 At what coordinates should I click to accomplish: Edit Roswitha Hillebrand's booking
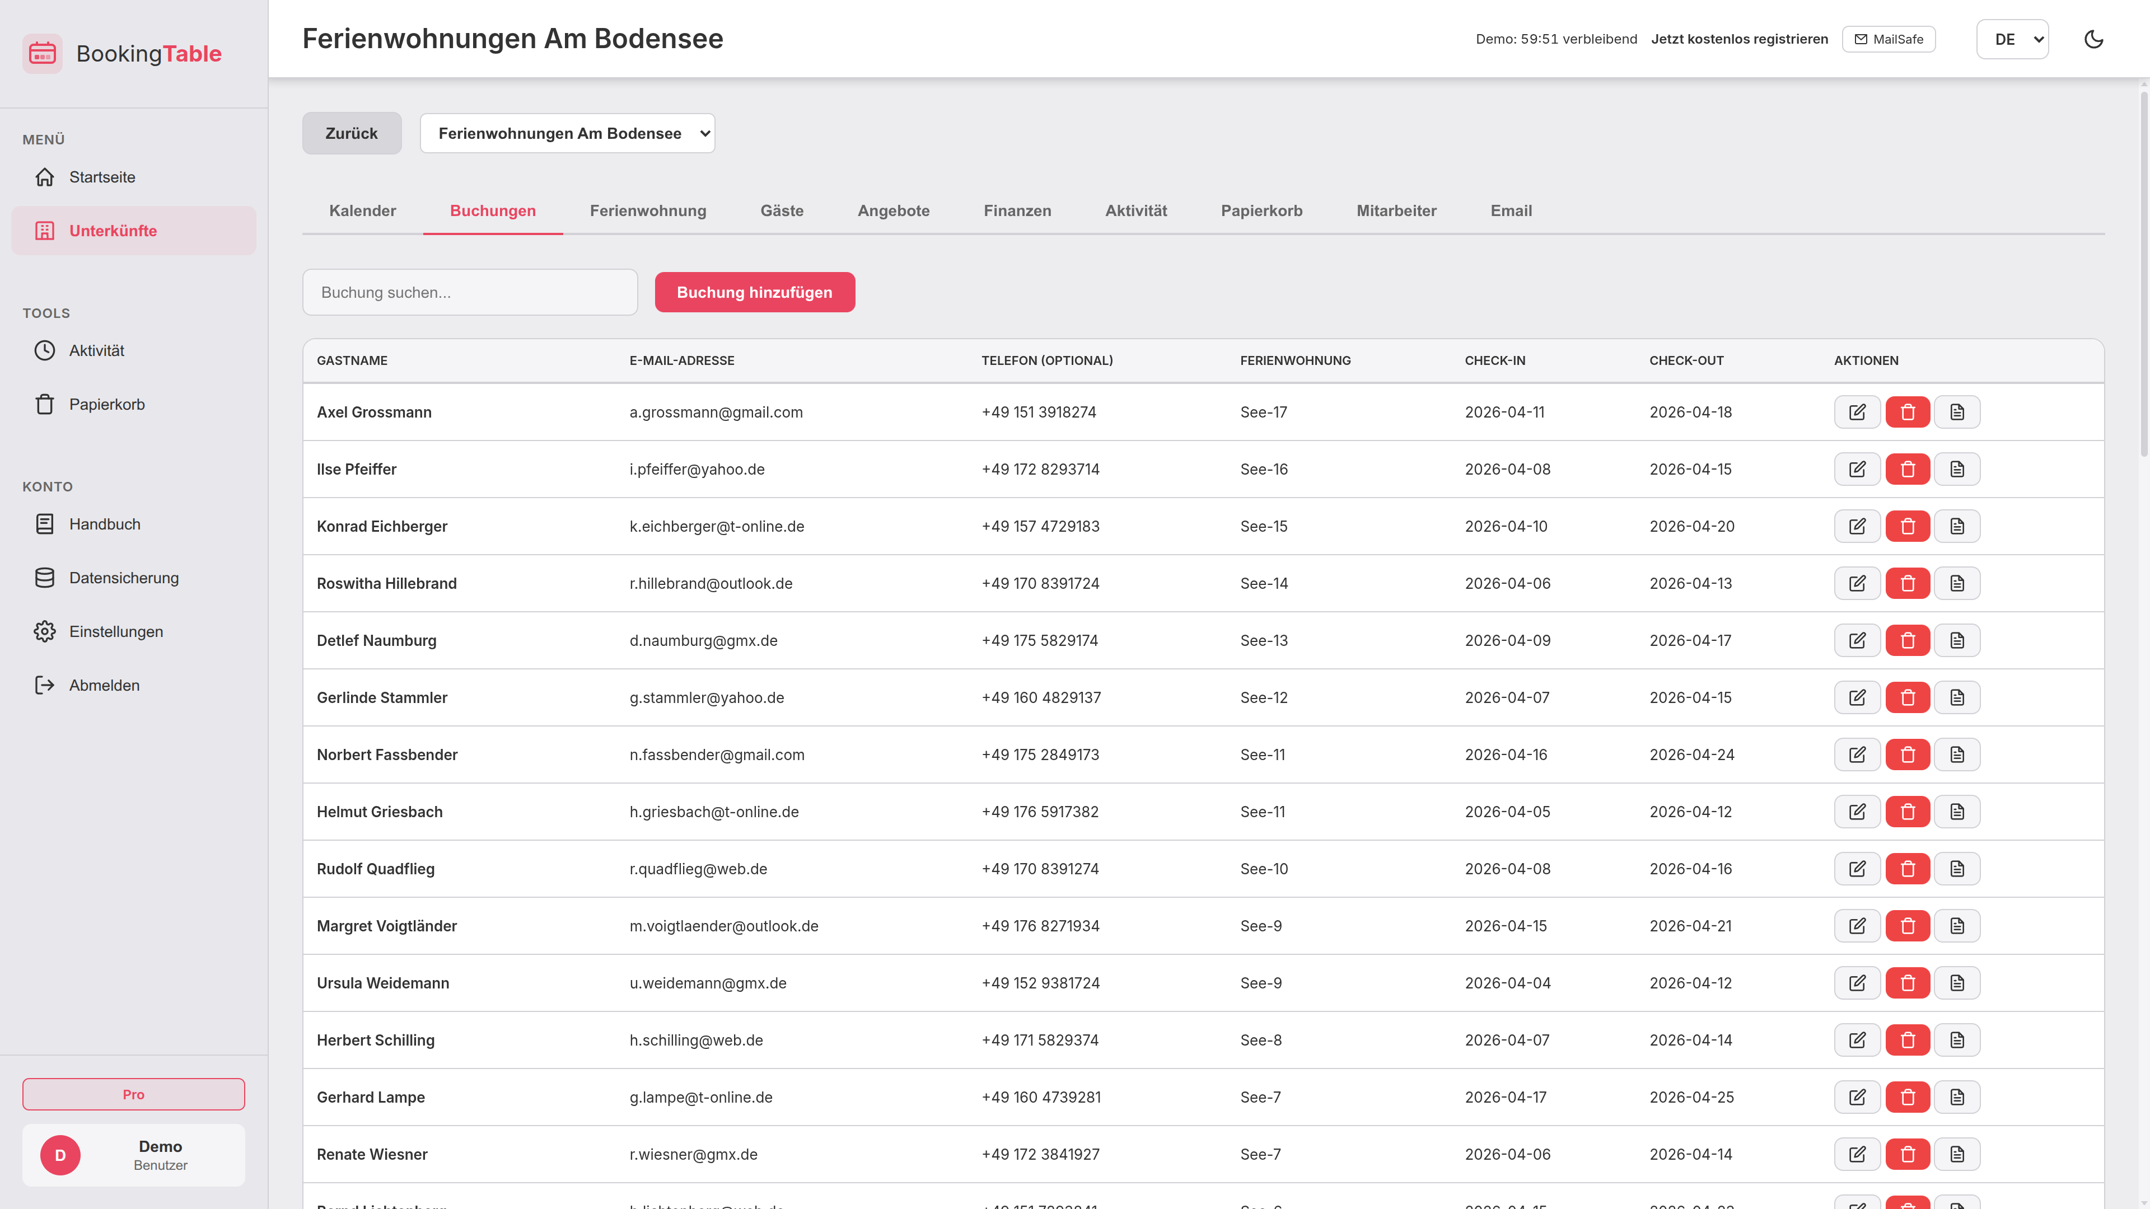click(1857, 583)
